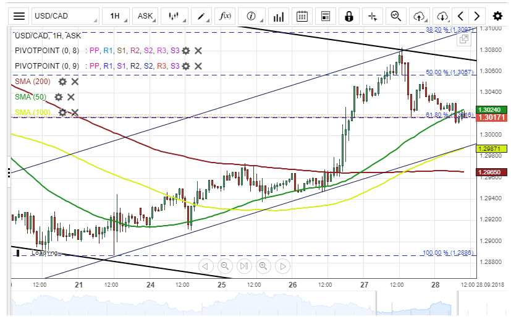This screenshot has width=511, height=319.
Task: Open the f(x) indicators menu
Action: [226, 16]
